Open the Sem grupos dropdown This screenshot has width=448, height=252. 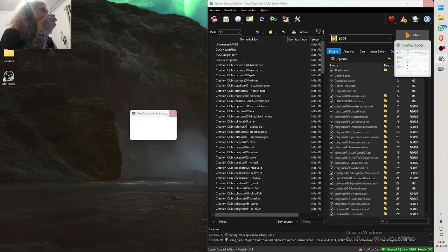[x=288, y=222]
